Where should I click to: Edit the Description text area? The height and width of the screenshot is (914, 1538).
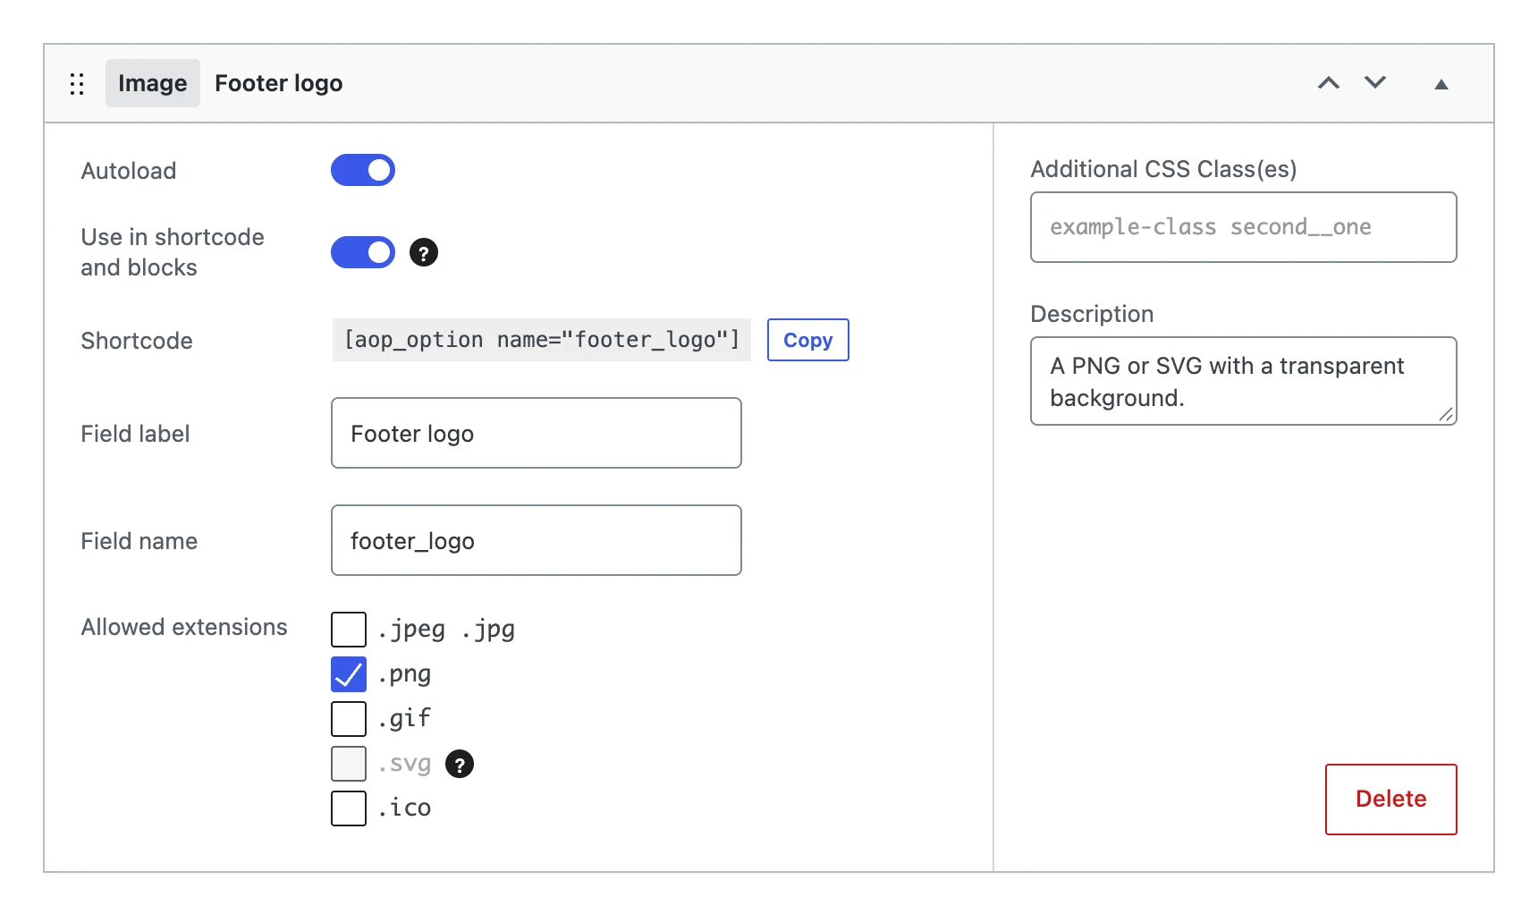pyautogui.click(x=1244, y=381)
